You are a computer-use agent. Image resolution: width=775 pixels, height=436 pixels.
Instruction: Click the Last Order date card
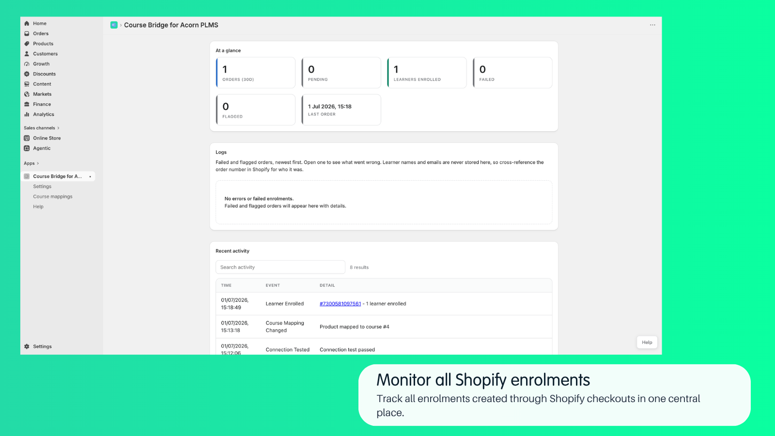pyautogui.click(x=341, y=110)
